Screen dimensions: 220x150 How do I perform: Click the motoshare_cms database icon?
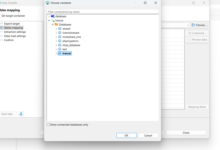[60, 37]
